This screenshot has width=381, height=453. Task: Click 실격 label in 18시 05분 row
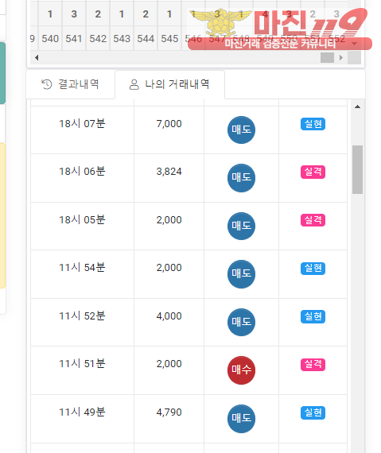(x=313, y=220)
